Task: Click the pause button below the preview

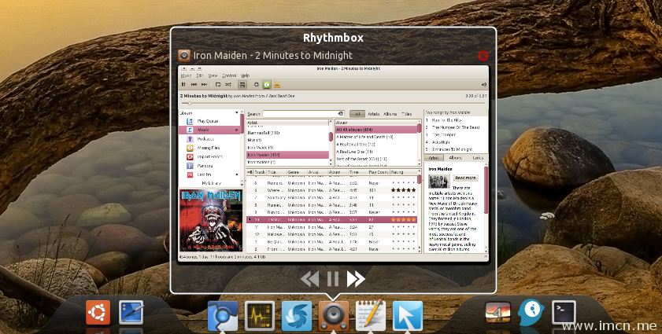Action: coord(333,279)
